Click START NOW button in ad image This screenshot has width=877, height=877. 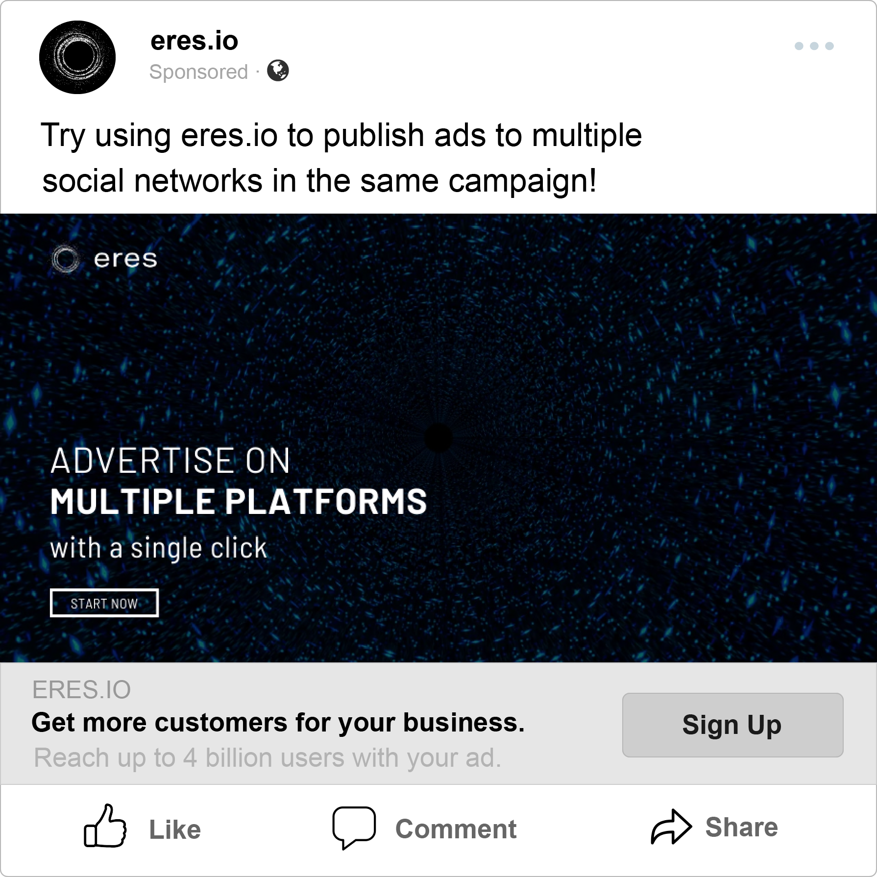(104, 603)
